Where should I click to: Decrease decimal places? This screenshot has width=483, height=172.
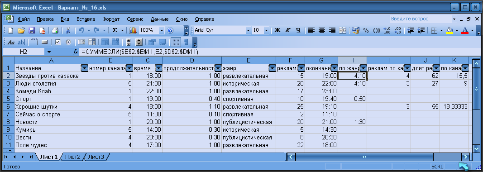[x=397, y=30]
